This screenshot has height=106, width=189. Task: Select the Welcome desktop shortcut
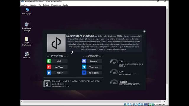point(27,55)
